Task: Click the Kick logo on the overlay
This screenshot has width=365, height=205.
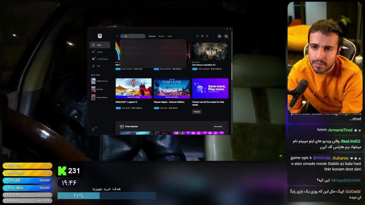Action: coord(62,171)
